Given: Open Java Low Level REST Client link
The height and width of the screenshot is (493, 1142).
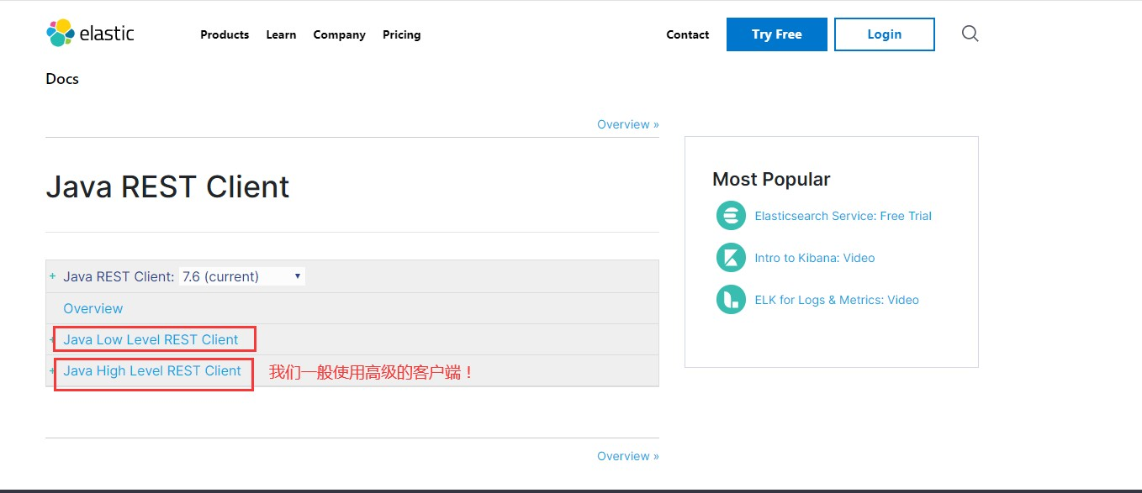Looking at the screenshot, I should point(151,339).
